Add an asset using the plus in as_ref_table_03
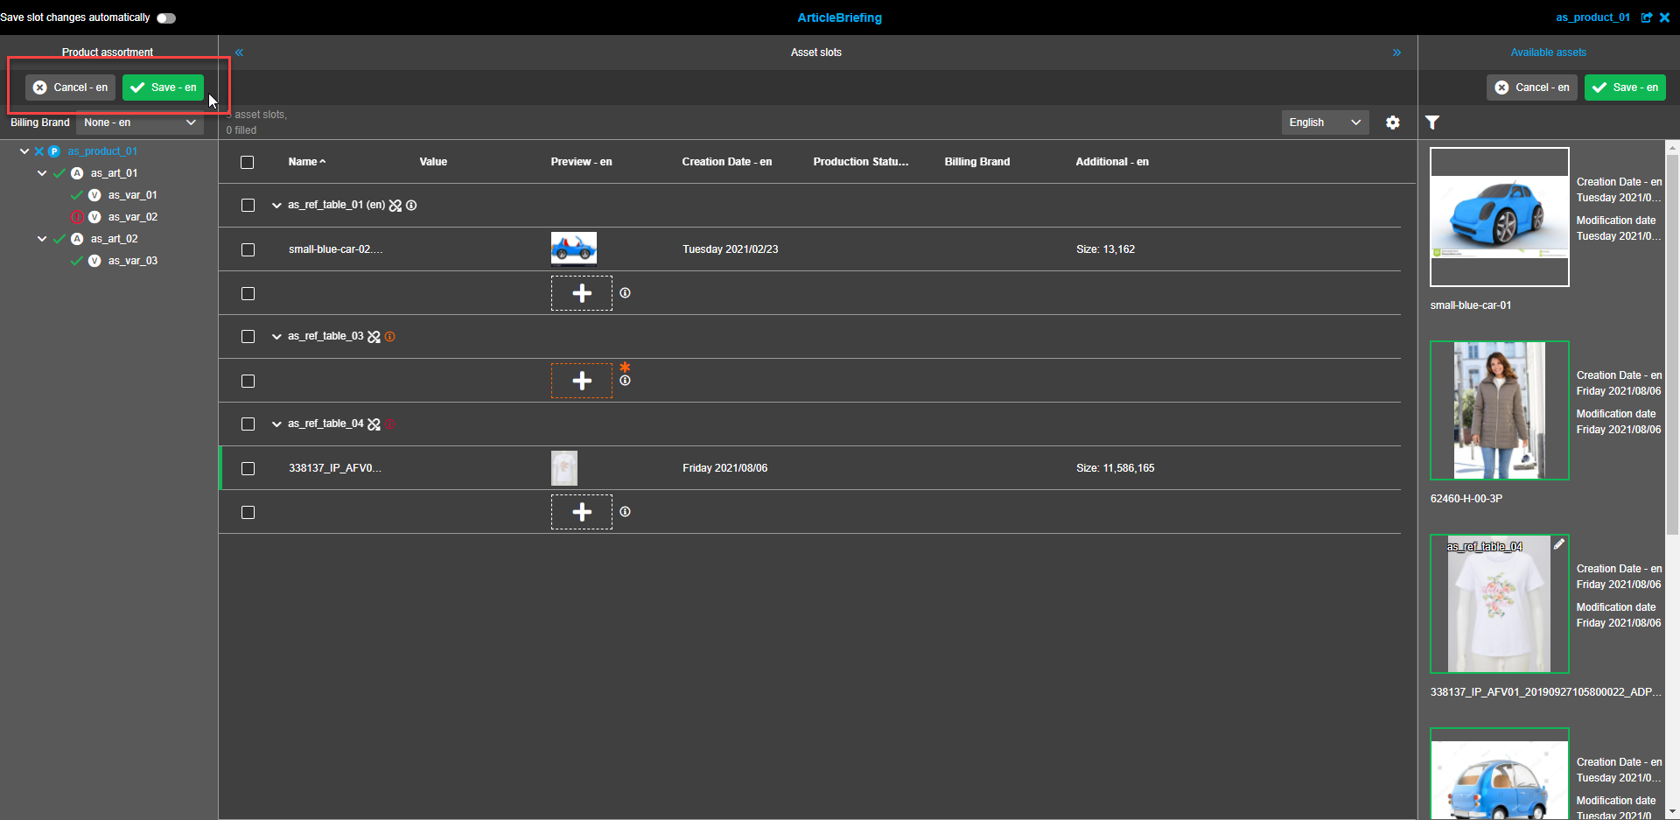Viewport: 1680px width, 820px height. pos(581,380)
